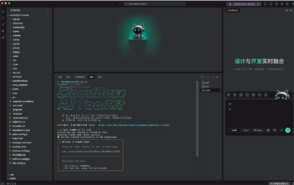The width and height of the screenshot is (294, 185).
Task: Expand the .github folder
Action: point(29,48)
